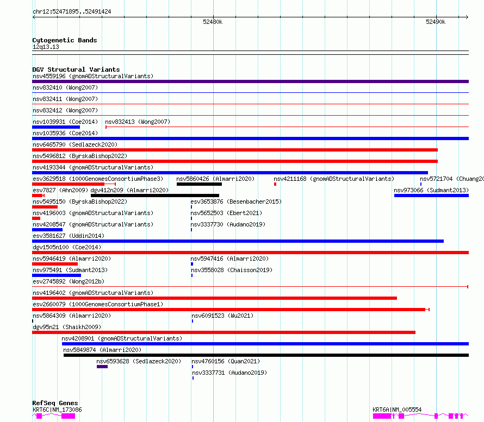The height and width of the screenshot is (422, 484).
Task: Click the 52490k ruler position marker
Action: [x=436, y=22]
